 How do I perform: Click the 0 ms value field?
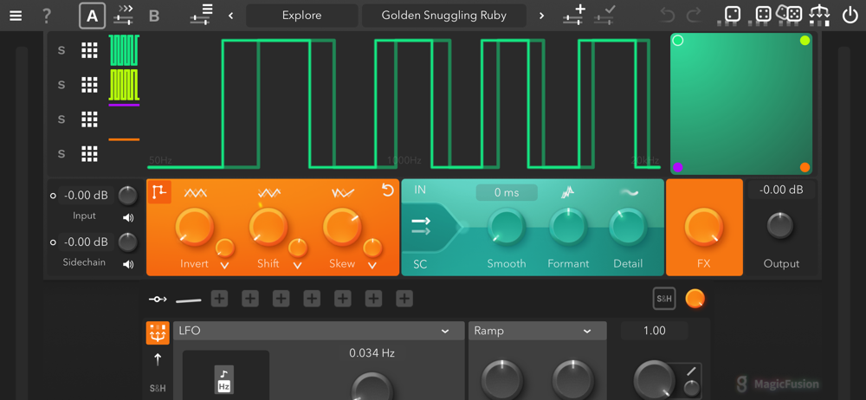tap(507, 192)
